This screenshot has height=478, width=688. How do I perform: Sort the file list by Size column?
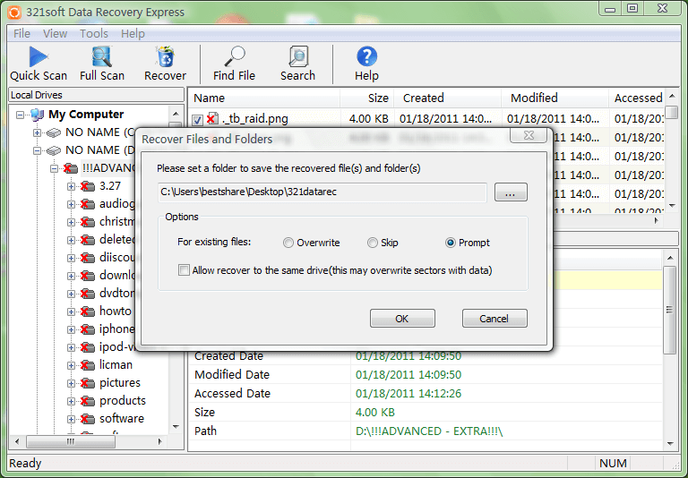(x=367, y=98)
